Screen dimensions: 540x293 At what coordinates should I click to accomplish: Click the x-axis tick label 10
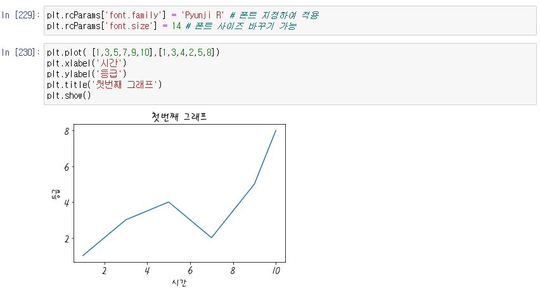[276, 271]
